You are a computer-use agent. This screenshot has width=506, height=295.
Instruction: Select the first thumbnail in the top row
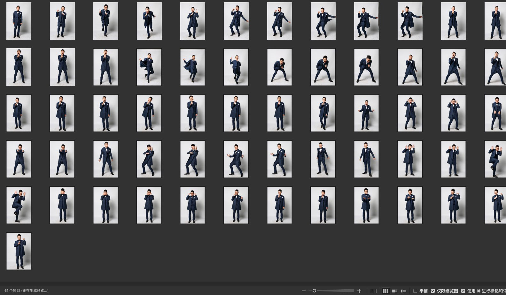[x=19, y=21]
